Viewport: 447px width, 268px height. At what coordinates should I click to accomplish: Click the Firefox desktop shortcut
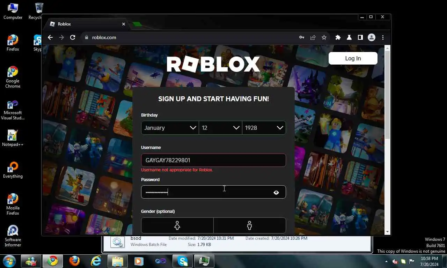pyautogui.click(x=13, y=43)
